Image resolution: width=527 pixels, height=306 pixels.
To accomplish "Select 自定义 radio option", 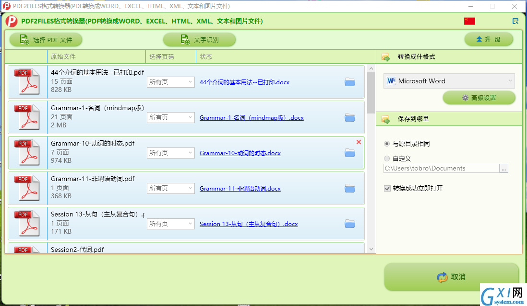I will pos(387,159).
